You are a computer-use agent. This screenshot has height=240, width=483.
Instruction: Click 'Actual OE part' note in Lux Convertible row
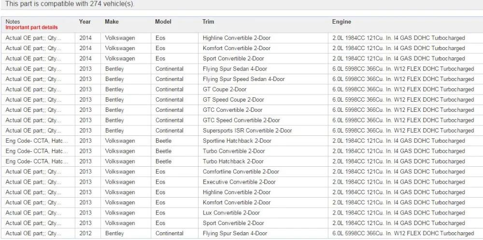[33, 213]
